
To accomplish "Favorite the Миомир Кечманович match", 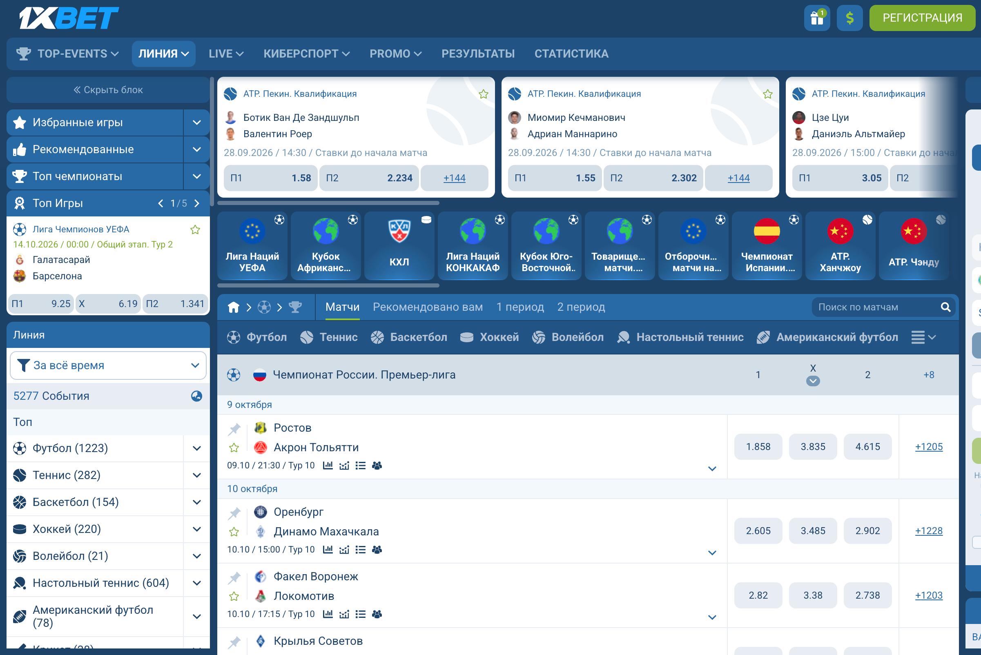I will point(767,94).
